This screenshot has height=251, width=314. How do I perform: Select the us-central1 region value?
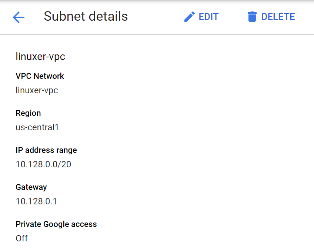(x=37, y=127)
